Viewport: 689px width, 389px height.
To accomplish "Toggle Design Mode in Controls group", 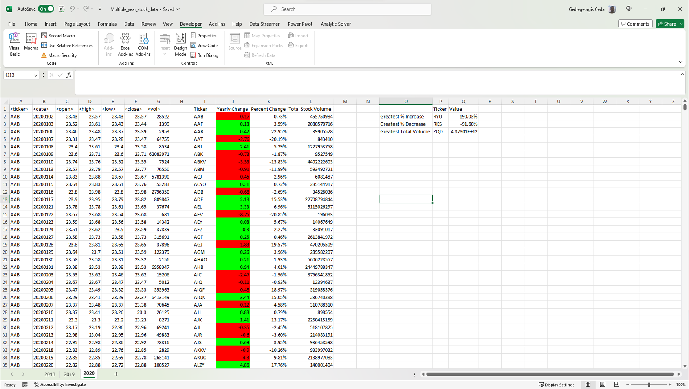I will [x=180, y=44].
